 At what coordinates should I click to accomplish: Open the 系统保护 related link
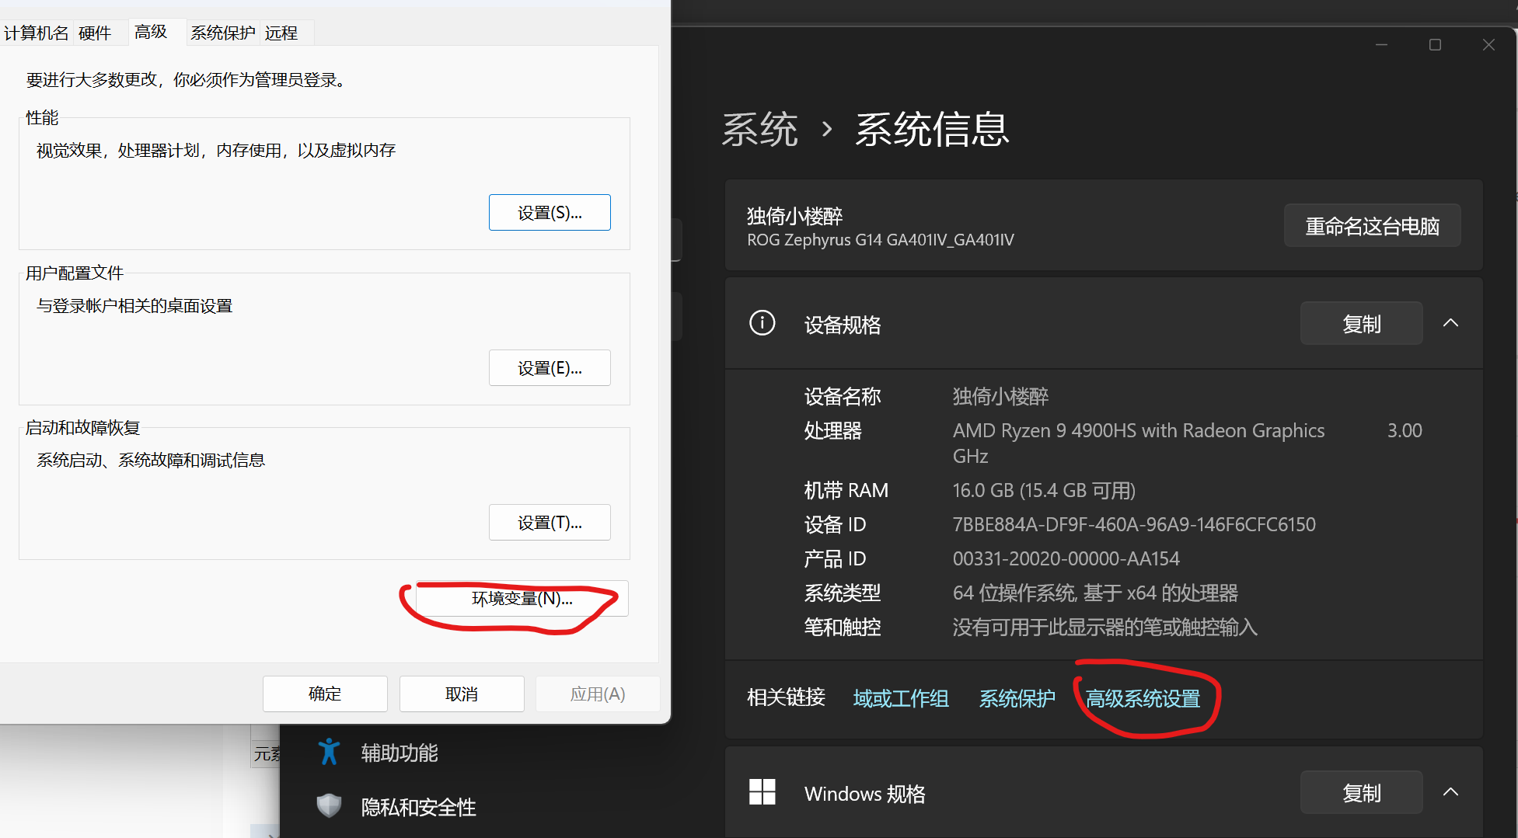pyautogui.click(x=1017, y=698)
